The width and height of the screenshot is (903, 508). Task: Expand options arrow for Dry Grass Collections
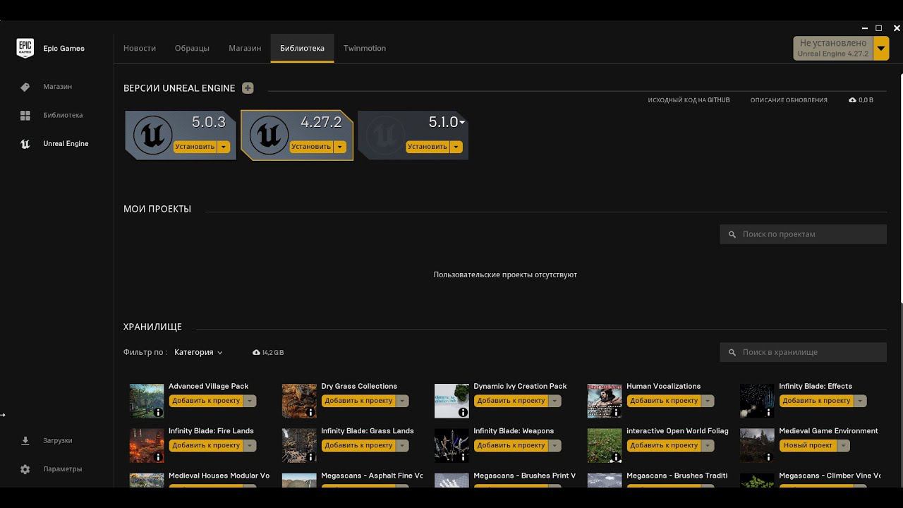pyautogui.click(x=402, y=401)
